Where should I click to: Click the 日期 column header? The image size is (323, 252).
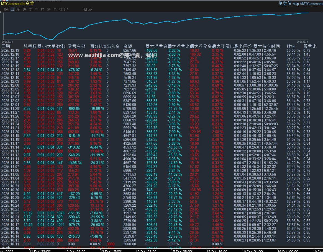click(6, 46)
